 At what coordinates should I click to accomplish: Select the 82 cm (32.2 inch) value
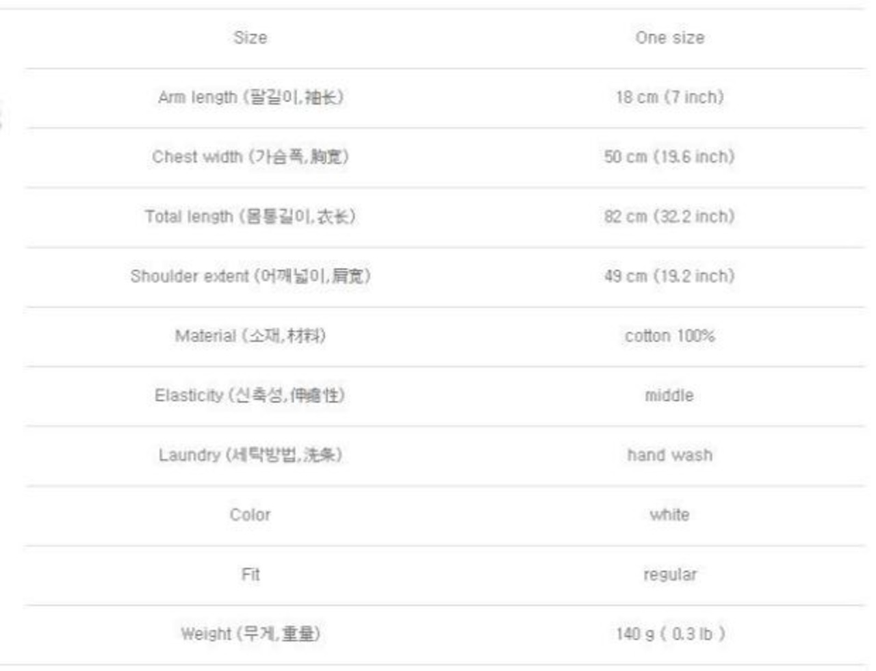click(669, 217)
